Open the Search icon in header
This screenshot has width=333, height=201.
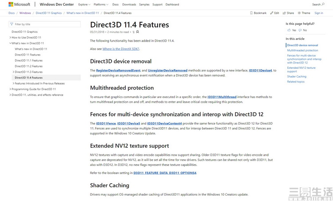click(x=317, y=4)
